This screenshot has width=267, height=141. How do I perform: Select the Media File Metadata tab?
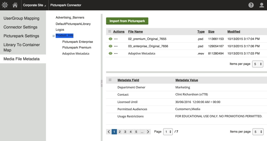(23, 59)
